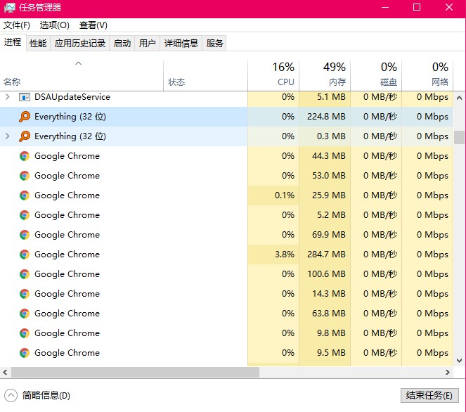Click Chrome icon in the 63.8 MB row
The image size is (466, 412).
(x=25, y=314)
